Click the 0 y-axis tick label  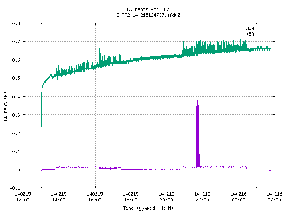pos(19,170)
